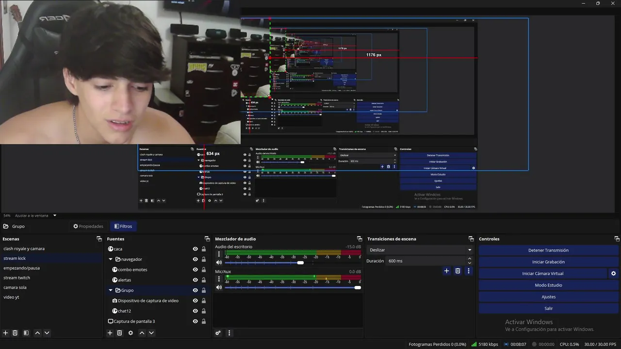Select the stream twitch scene

(x=52, y=278)
